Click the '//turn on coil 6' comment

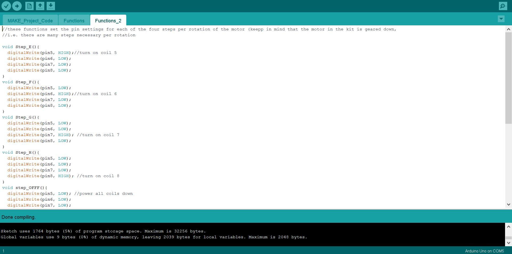coord(95,94)
